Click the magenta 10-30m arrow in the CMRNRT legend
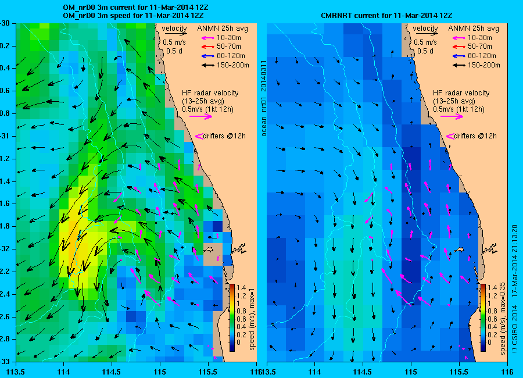 (x=459, y=38)
